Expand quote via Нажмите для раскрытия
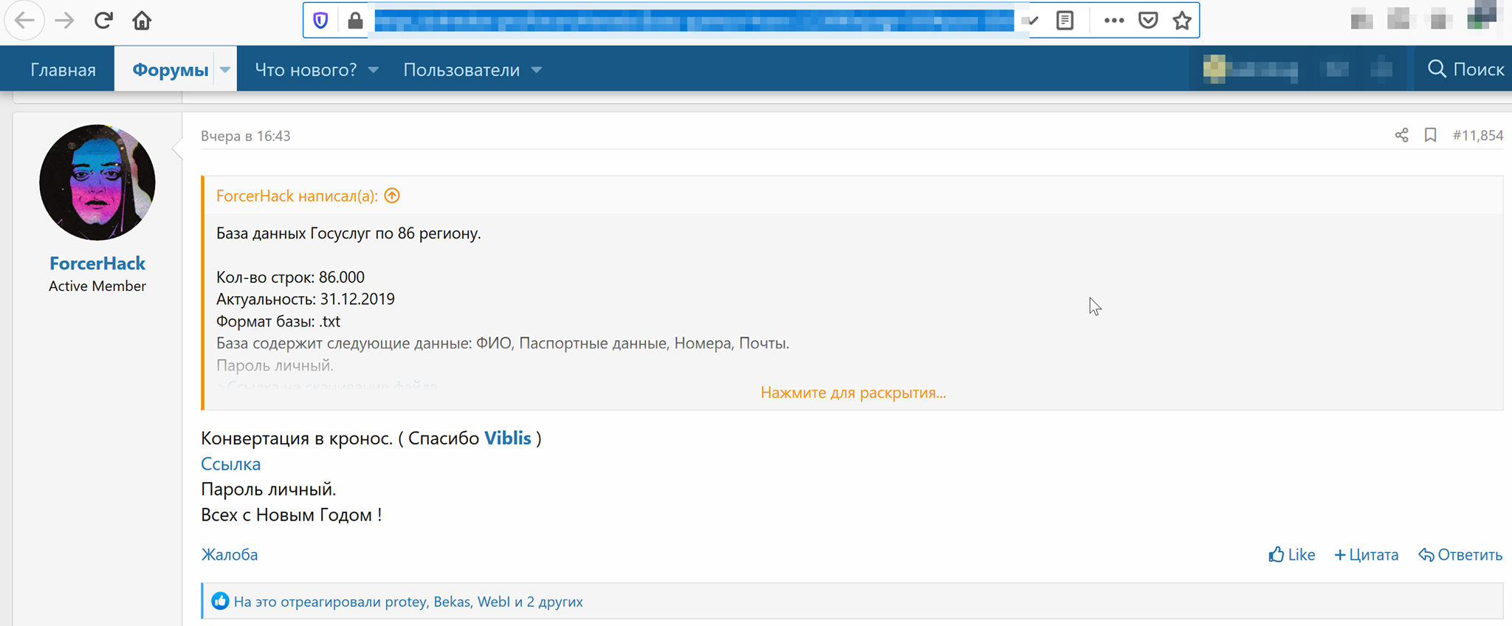The image size is (1512, 626). click(x=853, y=393)
